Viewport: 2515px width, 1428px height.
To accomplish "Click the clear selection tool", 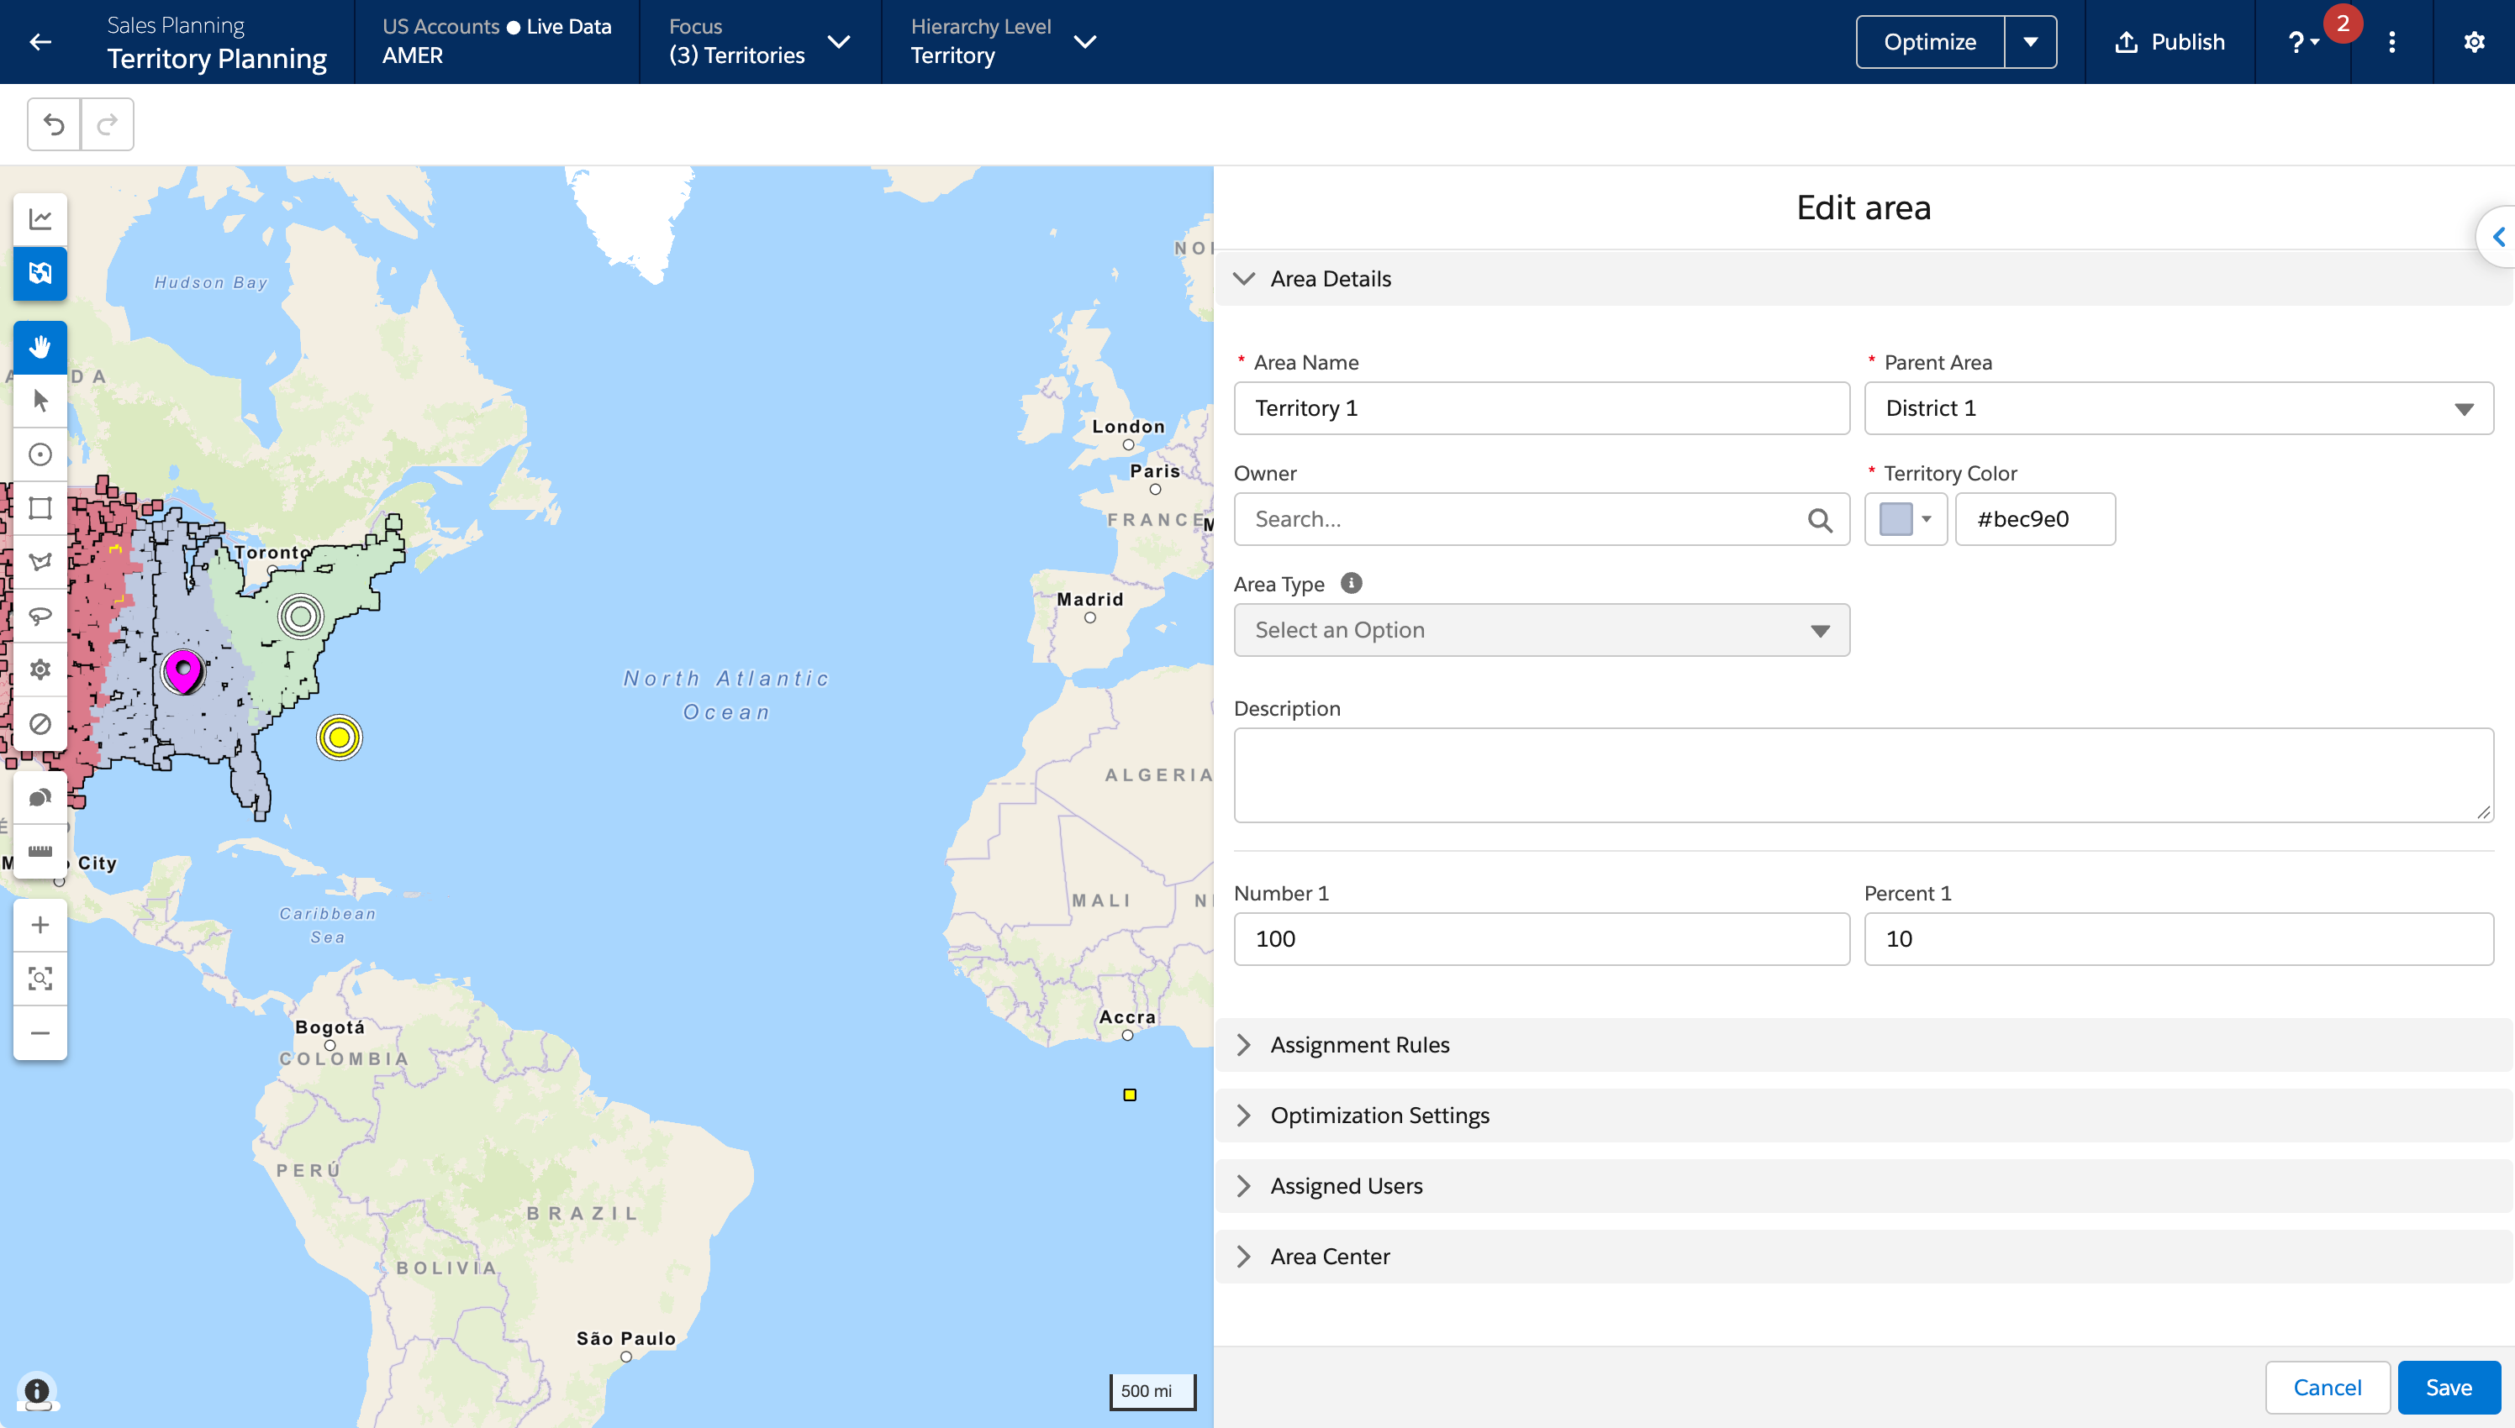I will click(40, 724).
